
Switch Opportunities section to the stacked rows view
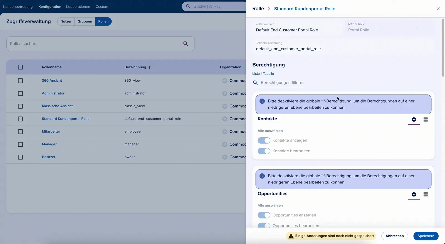(426, 194)
